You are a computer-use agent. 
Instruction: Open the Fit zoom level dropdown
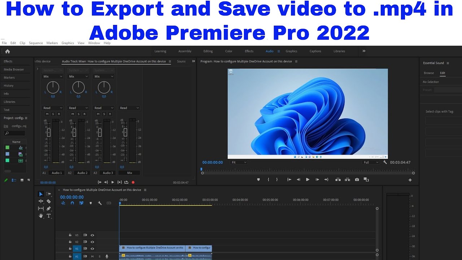(x=239, y=162)
